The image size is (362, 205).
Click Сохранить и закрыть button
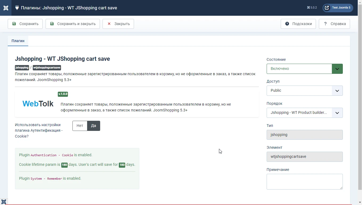(72, 24)
